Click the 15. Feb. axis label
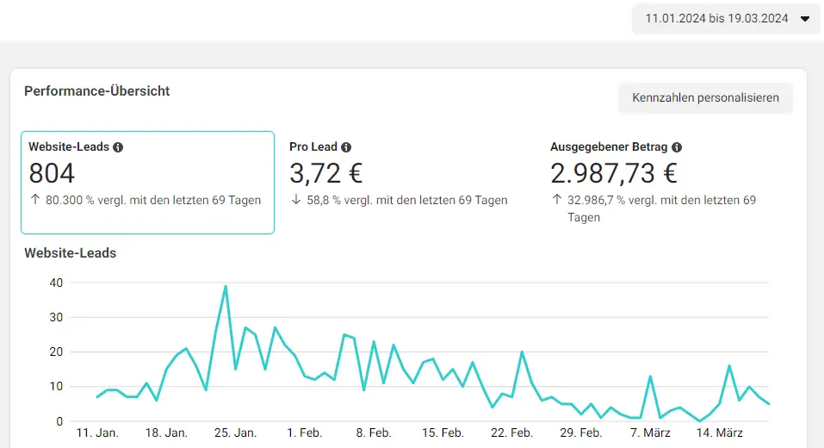This screenshot has height=448, width=824. (443, 432)
